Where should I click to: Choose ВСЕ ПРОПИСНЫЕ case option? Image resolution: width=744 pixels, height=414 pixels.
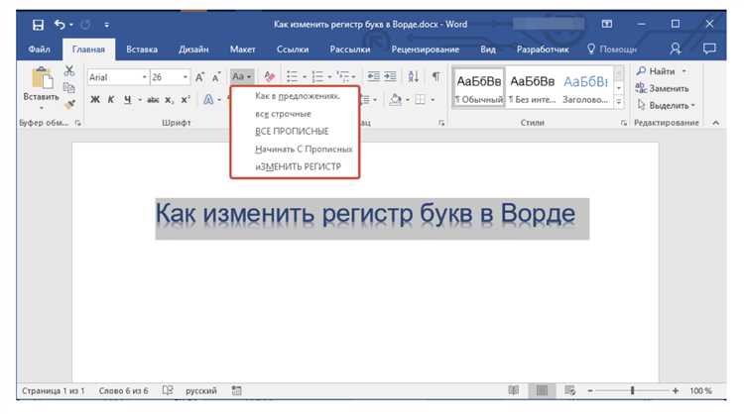click(x=292, y=131)
